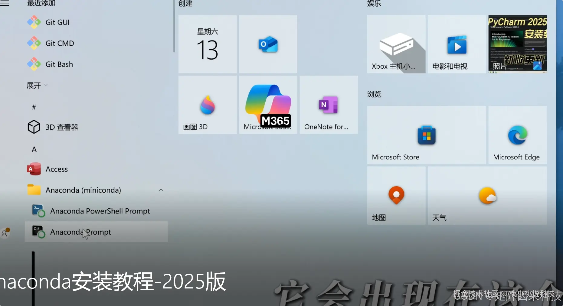The height and width of the screenshot is (306, 563).
Task: Click the 娱乐 tile group title
Action: click(x=374, y=3)
